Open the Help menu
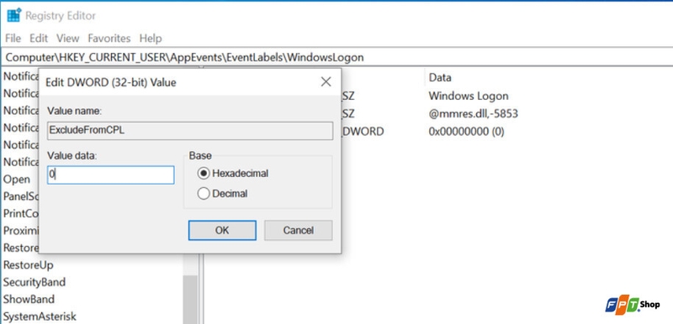Image resolution: width=673 pixels, height=324 pixels. tap(151, 38)
